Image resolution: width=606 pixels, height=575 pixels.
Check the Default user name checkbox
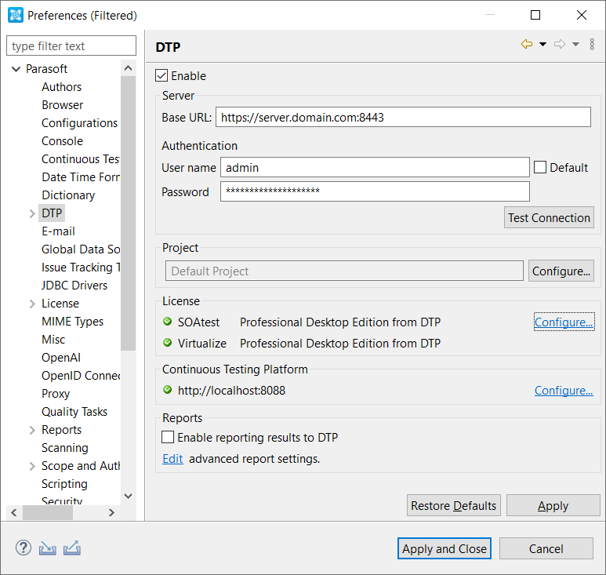pos(540,167)
